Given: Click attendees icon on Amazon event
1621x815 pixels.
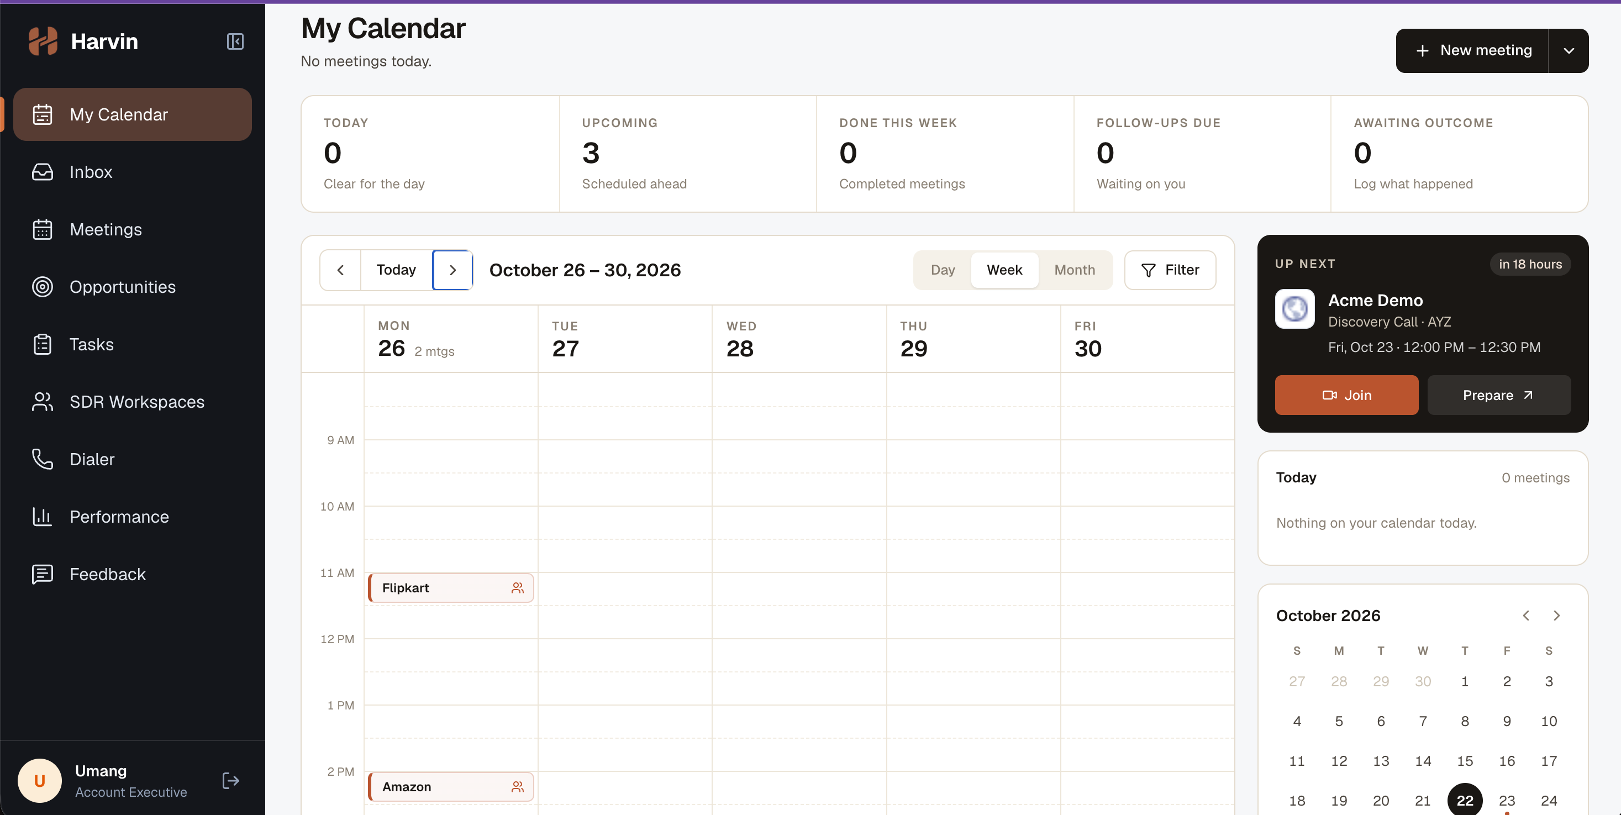Looking at the screenshot, I should click(x=517, y=787).
